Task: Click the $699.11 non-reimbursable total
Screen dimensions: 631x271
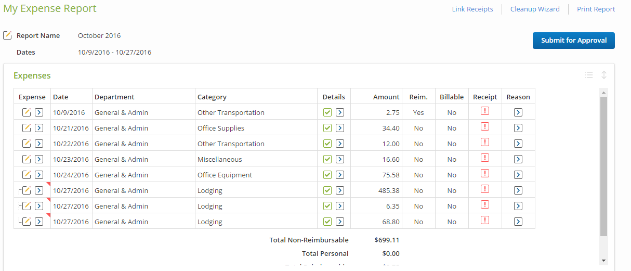Action: point(387,240)
